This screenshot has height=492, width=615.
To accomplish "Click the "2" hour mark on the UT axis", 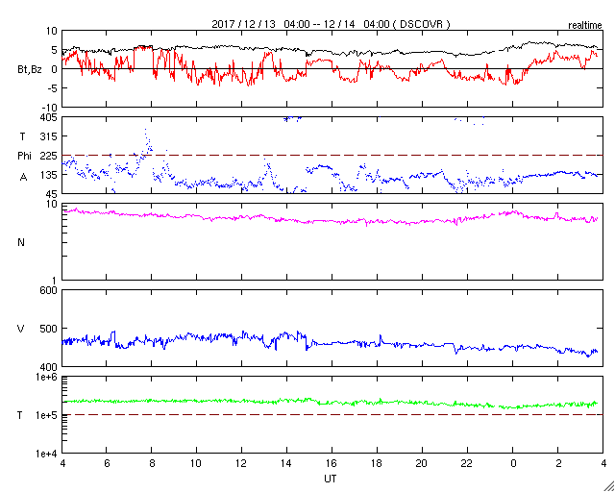I will (x=557, y=463).
